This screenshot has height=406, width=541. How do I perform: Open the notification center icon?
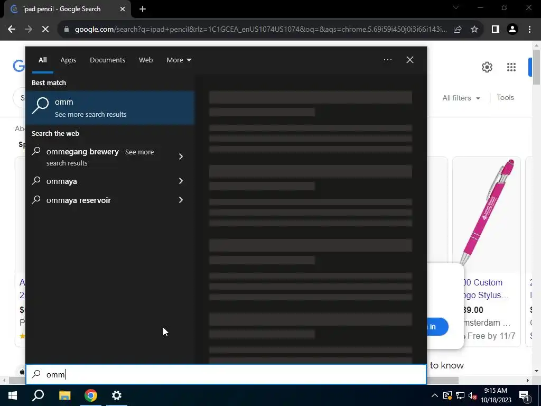[525, 396]
